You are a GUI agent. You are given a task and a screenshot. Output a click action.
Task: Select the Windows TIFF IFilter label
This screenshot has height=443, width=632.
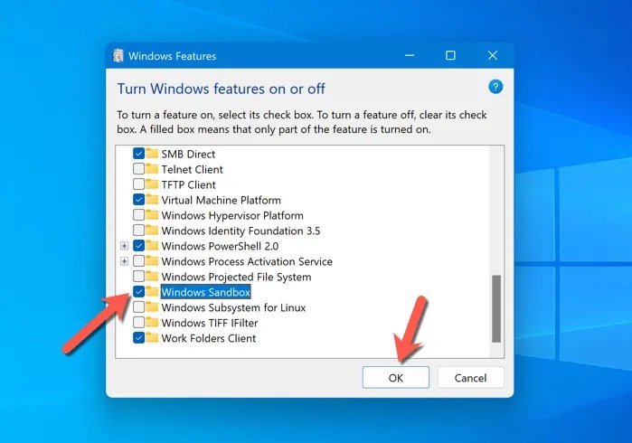coord(210,323)
